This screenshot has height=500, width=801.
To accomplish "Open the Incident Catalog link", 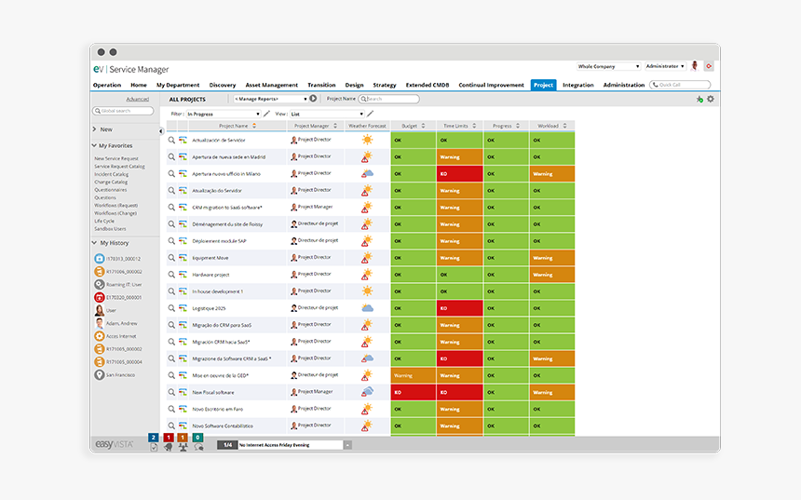I will [x=111, y=174].
